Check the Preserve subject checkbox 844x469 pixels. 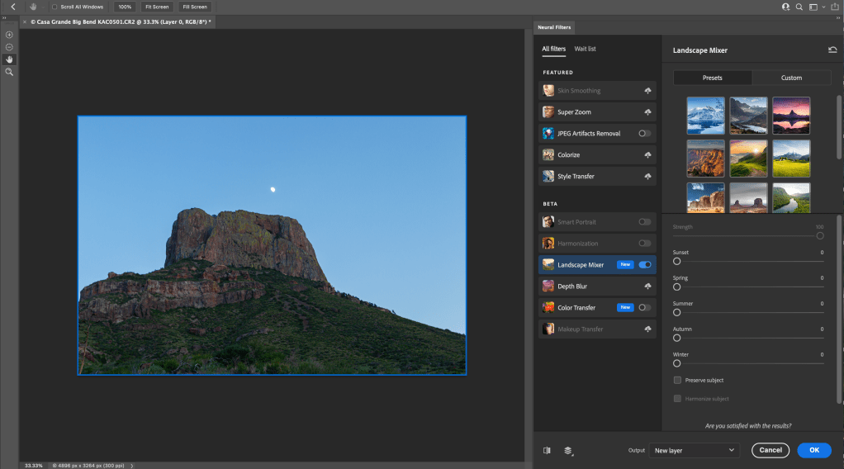(677, 381)
